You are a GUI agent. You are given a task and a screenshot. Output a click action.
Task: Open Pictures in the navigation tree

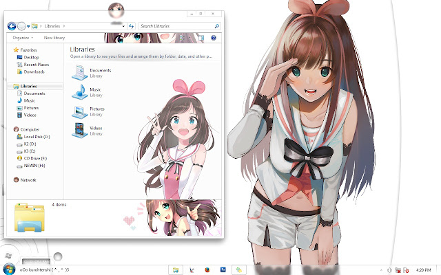tap(31, 108)
